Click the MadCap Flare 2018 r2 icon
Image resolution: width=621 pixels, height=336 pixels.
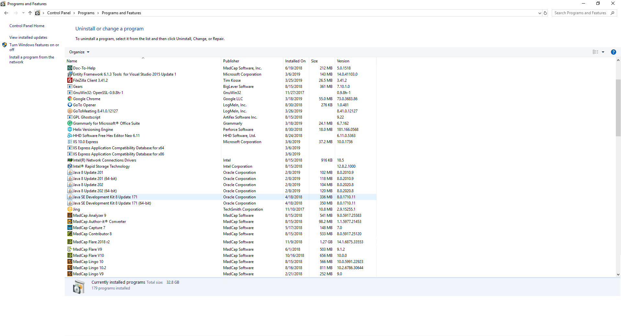[70, 242]
